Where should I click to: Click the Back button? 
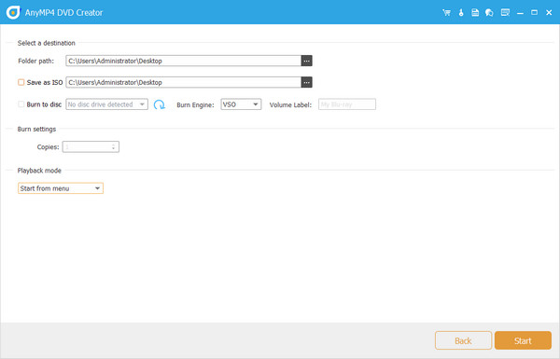click(463, 340)
